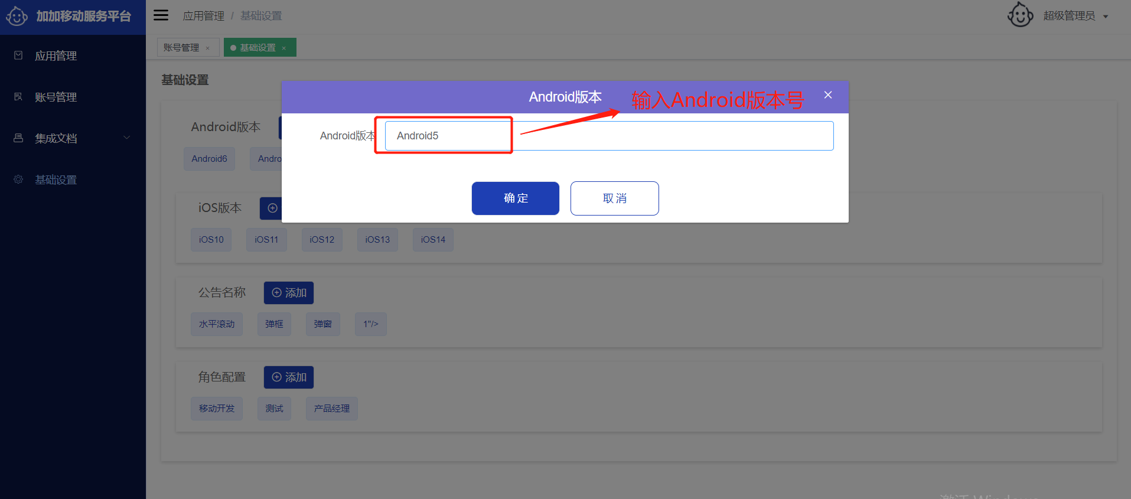Open 应用管理 from the sidebar menu
The width and height of the screenshot is (1131, 499).
(56, 56)
